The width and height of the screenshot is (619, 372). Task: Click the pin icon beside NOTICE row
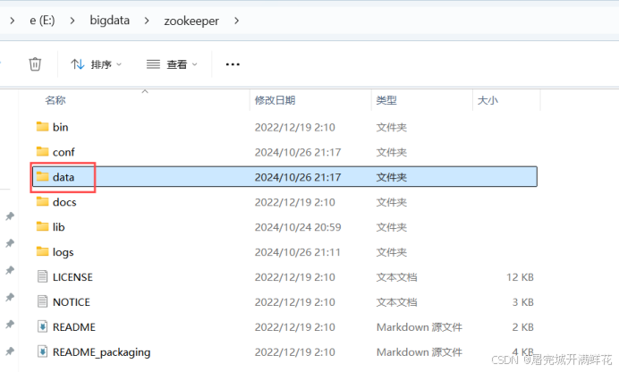pyautogui.click(x=10, y=297)
